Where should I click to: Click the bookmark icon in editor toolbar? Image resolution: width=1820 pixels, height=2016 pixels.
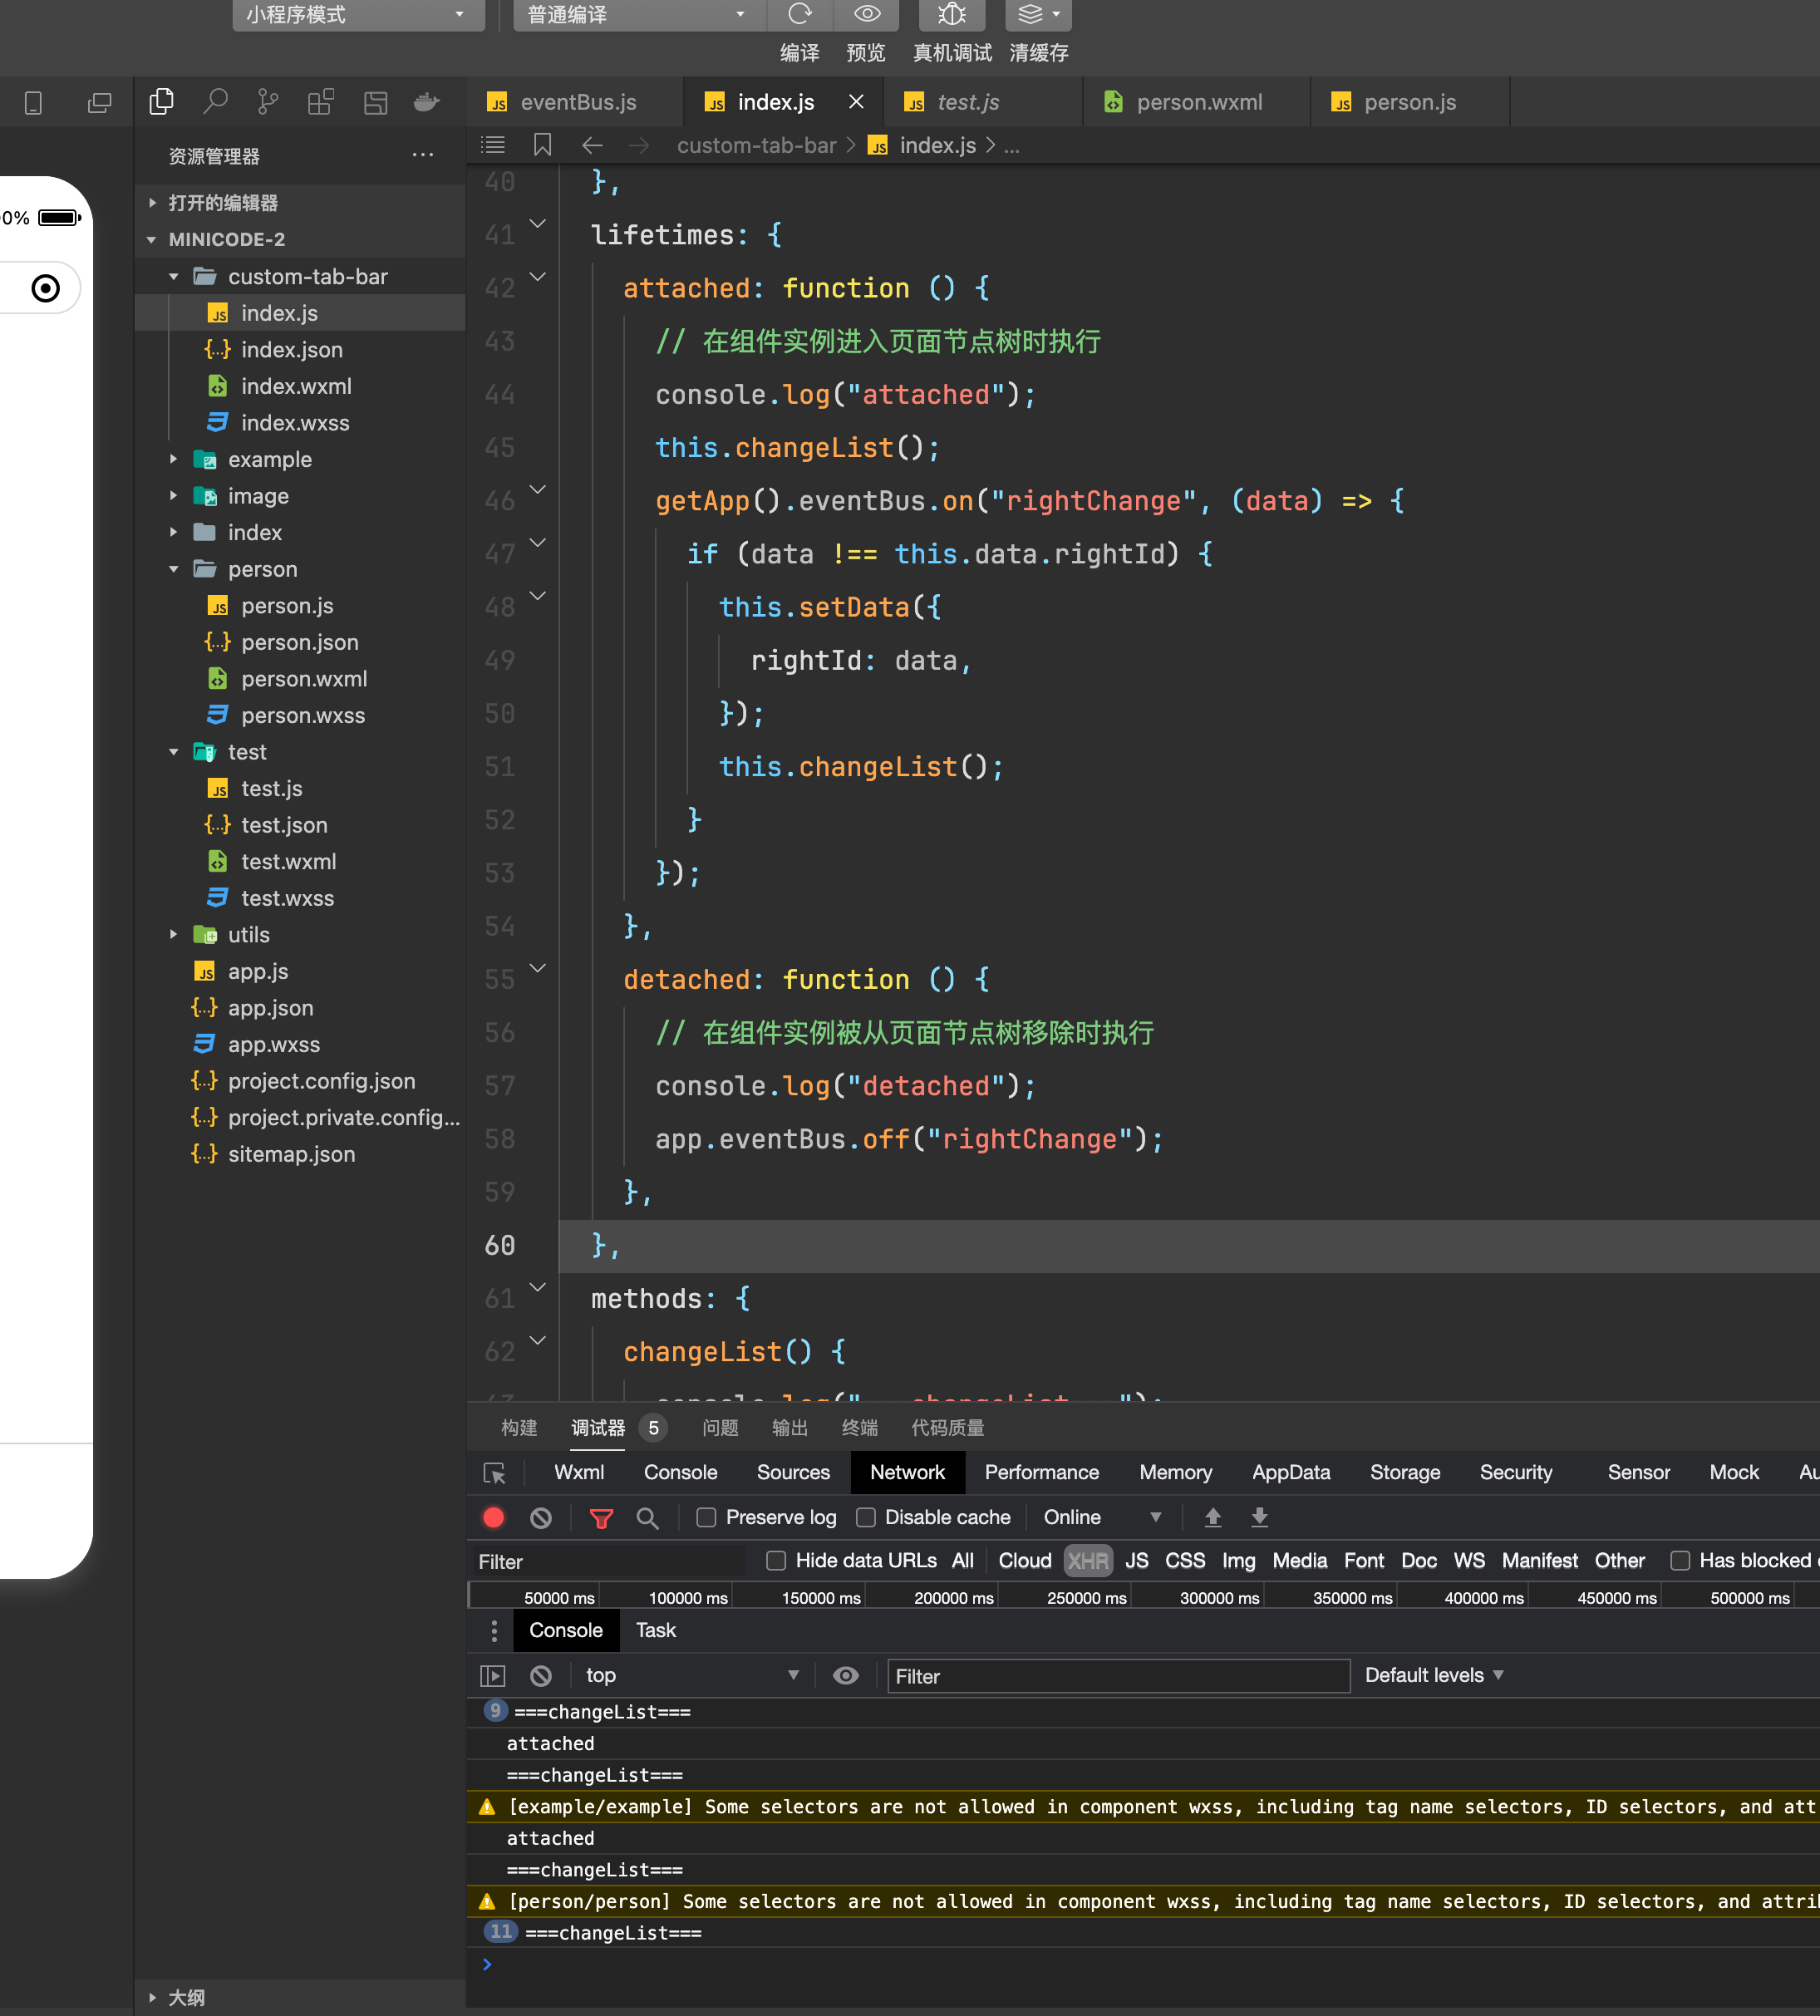pyautogui.click(x=542, y=145)
